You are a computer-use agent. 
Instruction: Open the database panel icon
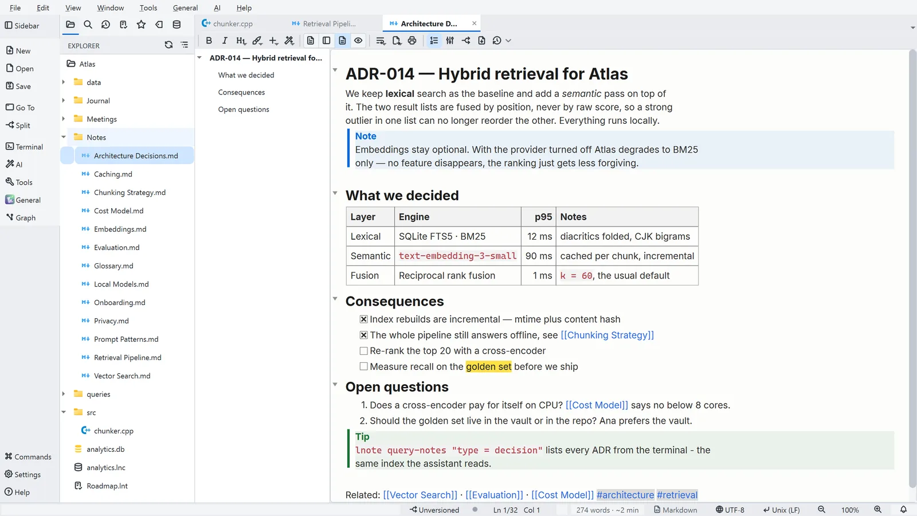point(177,25)
